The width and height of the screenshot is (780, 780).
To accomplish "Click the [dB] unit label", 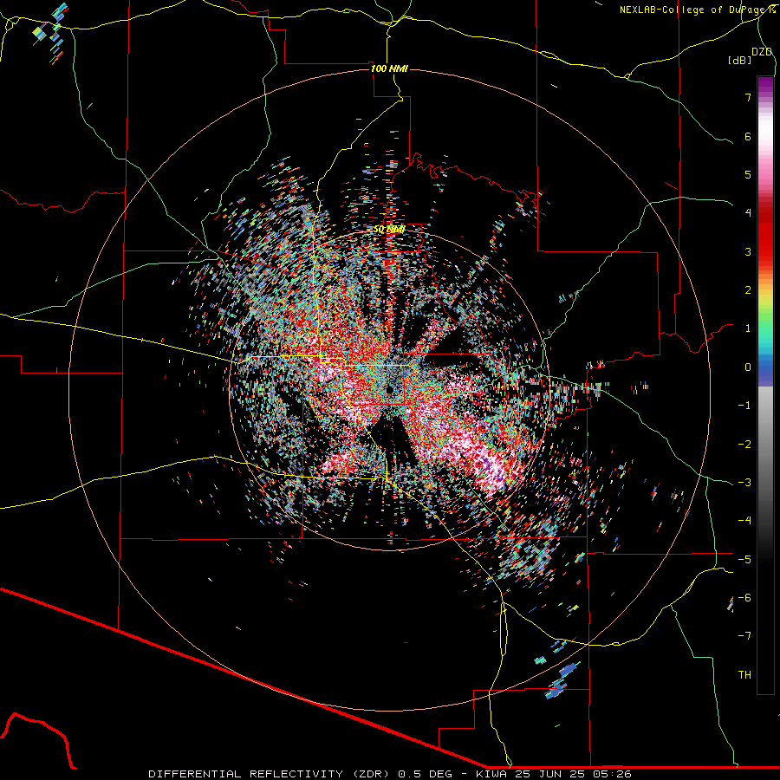I will [740, 60].
